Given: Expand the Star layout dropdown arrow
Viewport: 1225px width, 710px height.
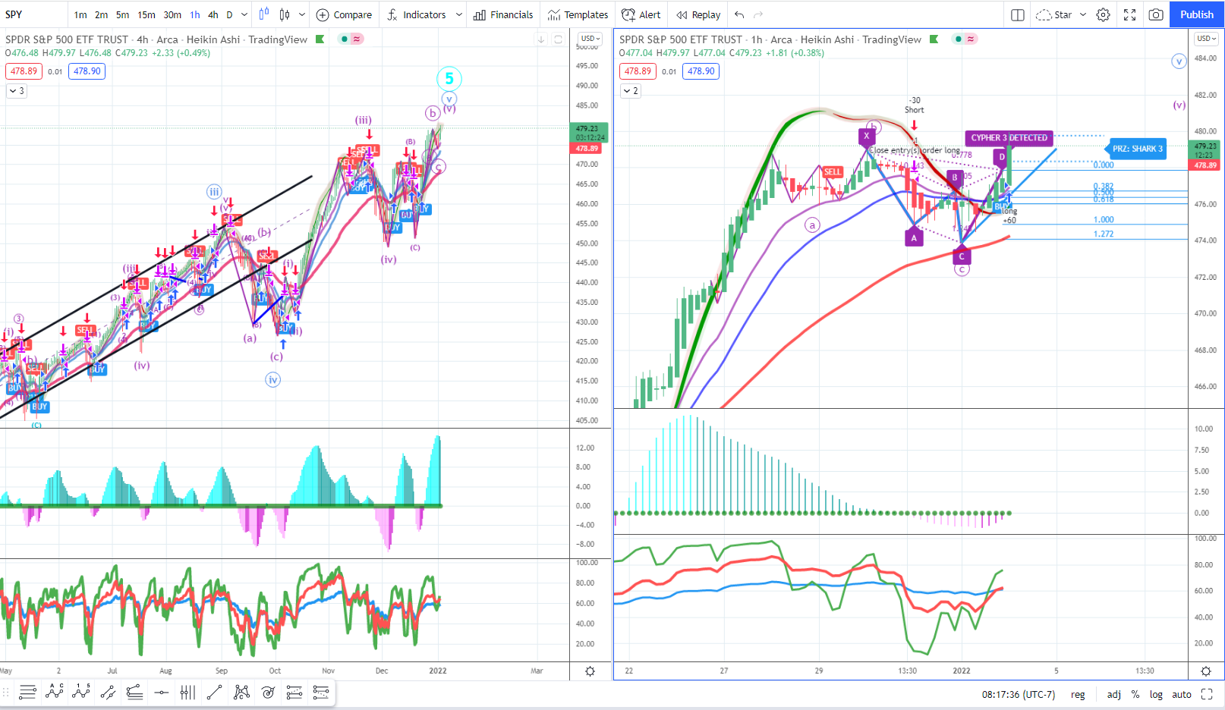Looking at the screenshot, I should coord(1083,14).
